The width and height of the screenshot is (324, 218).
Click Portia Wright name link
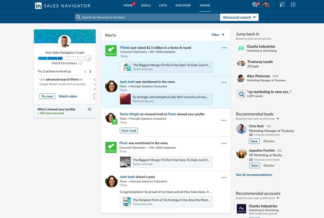(x=130, y=114)
